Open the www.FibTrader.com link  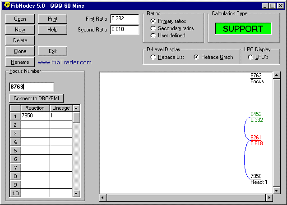(65, 62)
